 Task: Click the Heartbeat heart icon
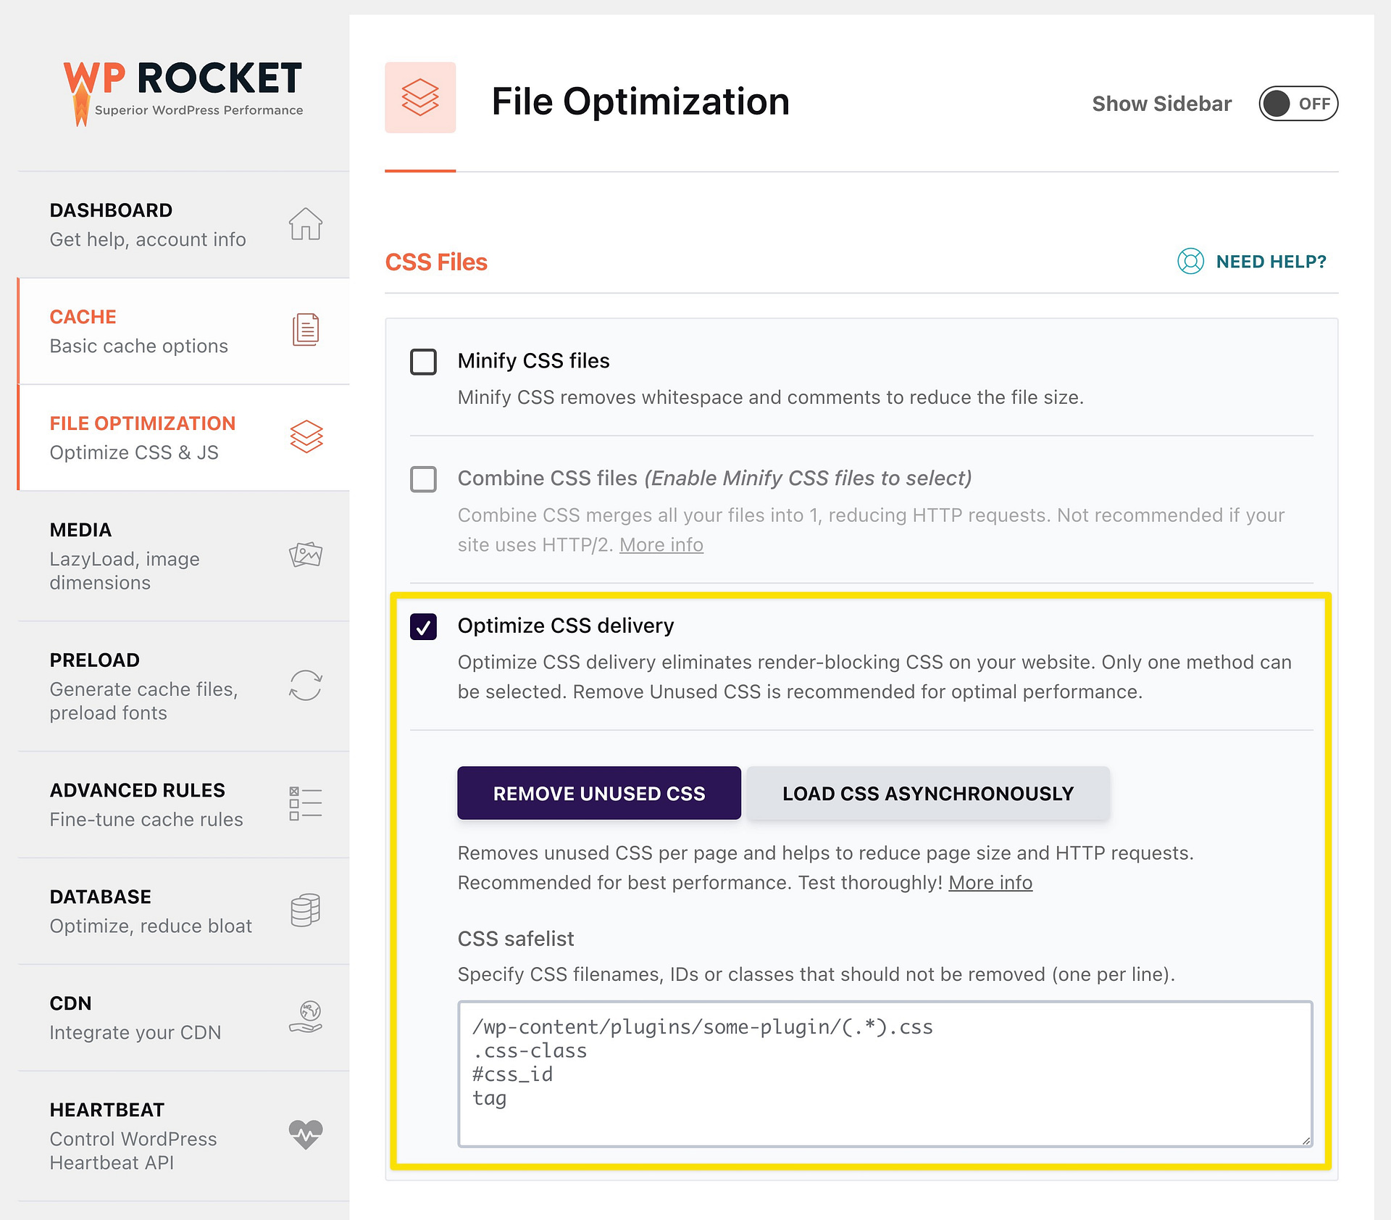[306, 1134]
